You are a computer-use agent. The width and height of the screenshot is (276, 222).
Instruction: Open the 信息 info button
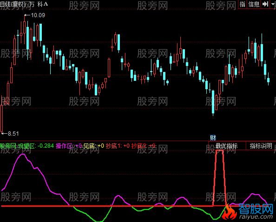pyautogui.click(x=254, y=4)
